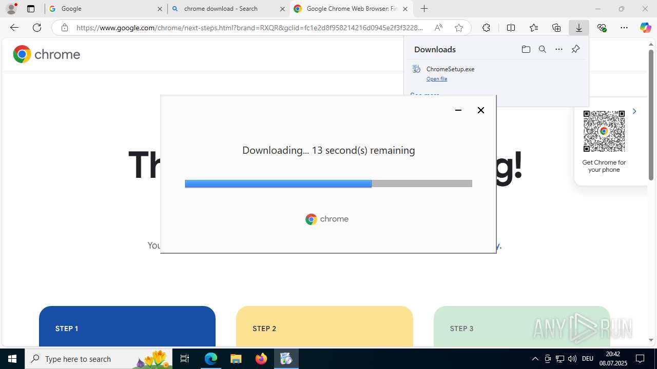Open Task View on the taskbar
Image resolution: width=657 pixels, height=369 pixels.
coord(185,359)
